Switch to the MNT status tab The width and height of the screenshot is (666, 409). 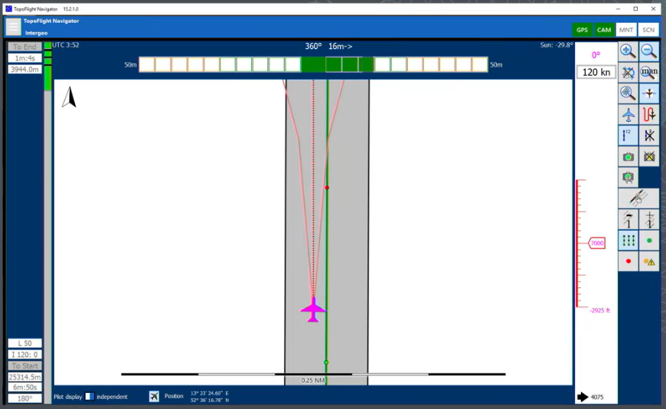coord(626,30)
